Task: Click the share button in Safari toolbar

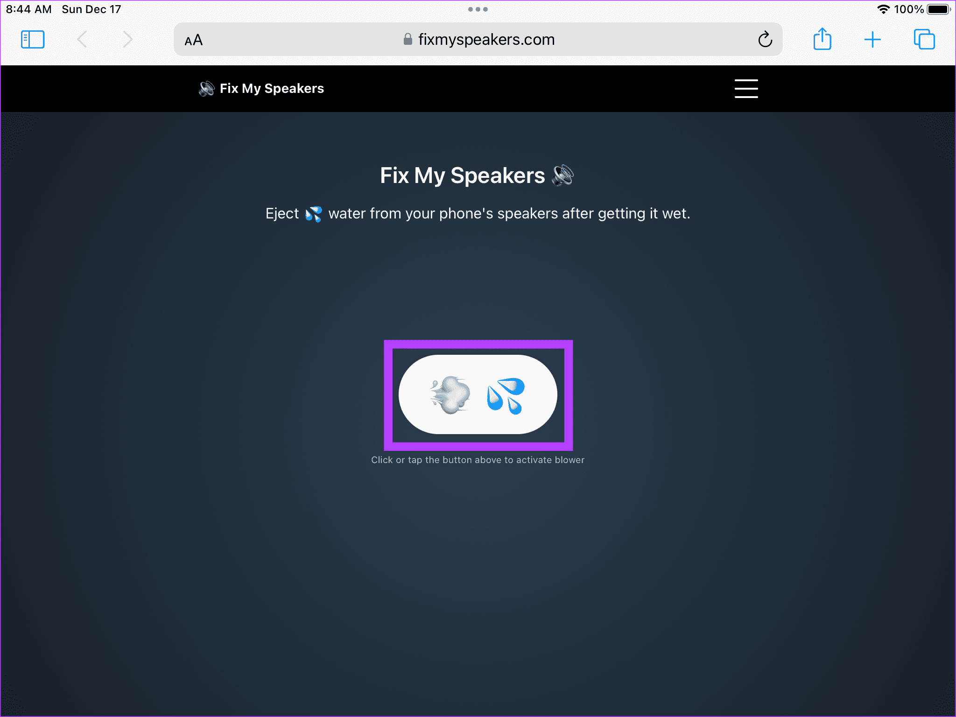Action: point(823,39)
